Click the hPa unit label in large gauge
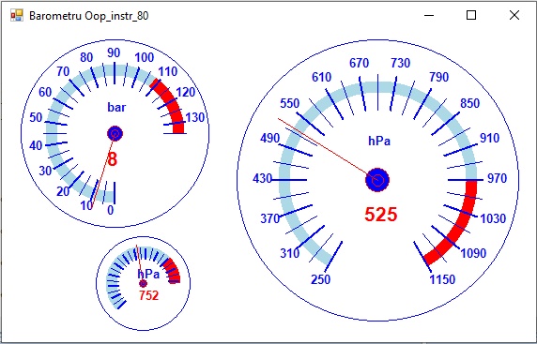Viewport: 537px width, 344px height. tap(379, 141)
